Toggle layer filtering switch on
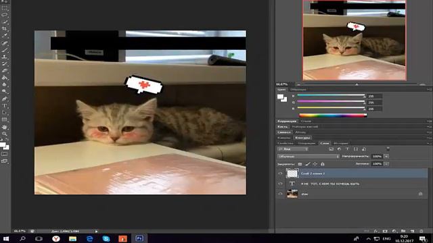This screenshot has width=433, height=243. point(388,148)
